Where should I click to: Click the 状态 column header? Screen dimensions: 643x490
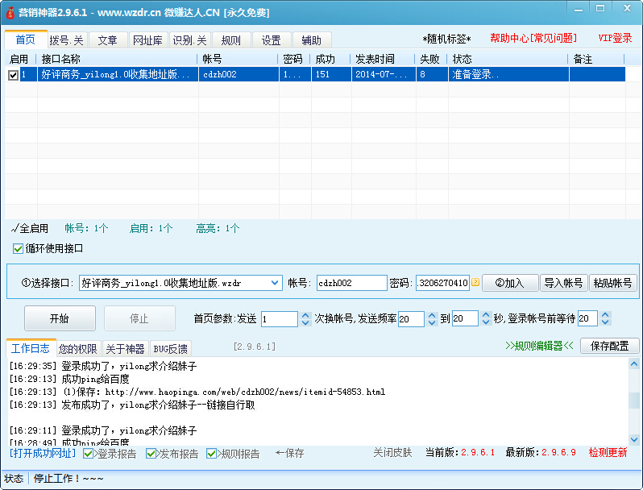point(508,59)
